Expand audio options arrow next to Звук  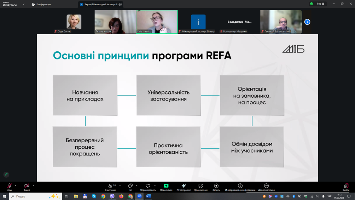click(x=16, y=185)
